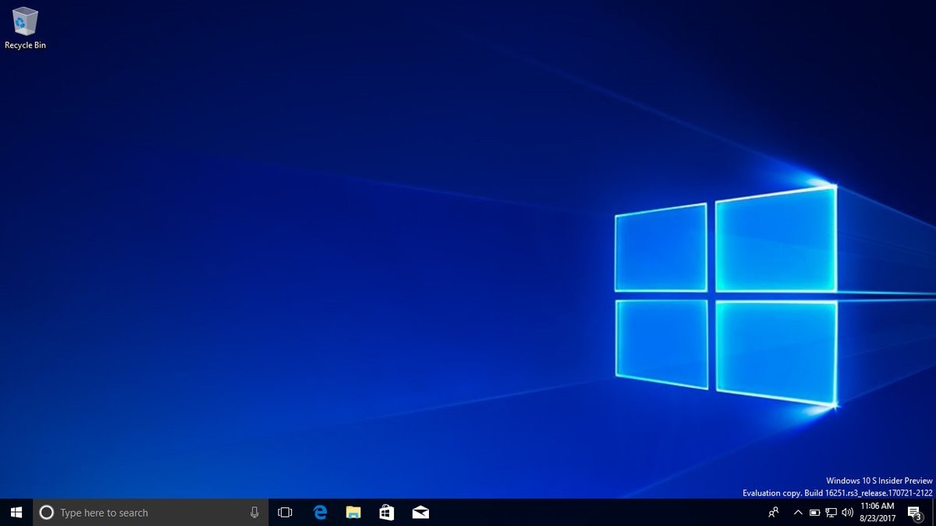Open the People button in taskbar
Viewport: 936px width, 526px height.
point(774,512)
